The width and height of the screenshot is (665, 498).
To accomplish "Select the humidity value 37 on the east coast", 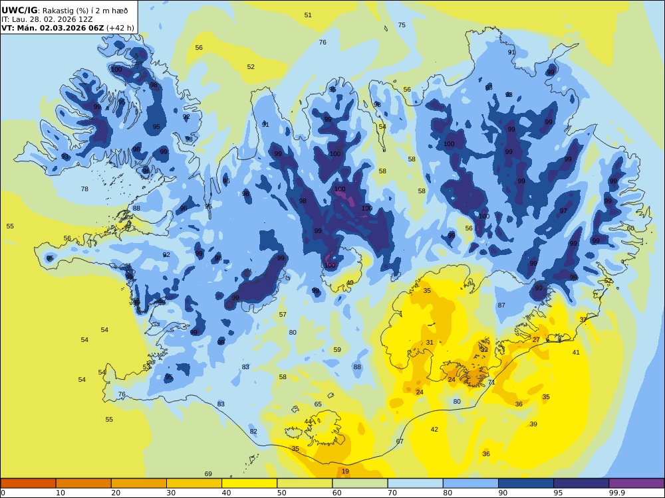I will 583,320.
